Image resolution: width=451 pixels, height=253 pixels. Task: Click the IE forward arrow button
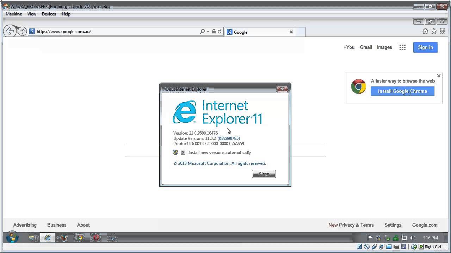22,31
